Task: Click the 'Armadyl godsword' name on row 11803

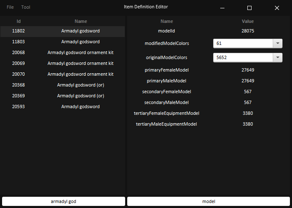Action: coord(81,42)
